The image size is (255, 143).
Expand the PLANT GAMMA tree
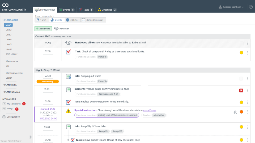11,92
